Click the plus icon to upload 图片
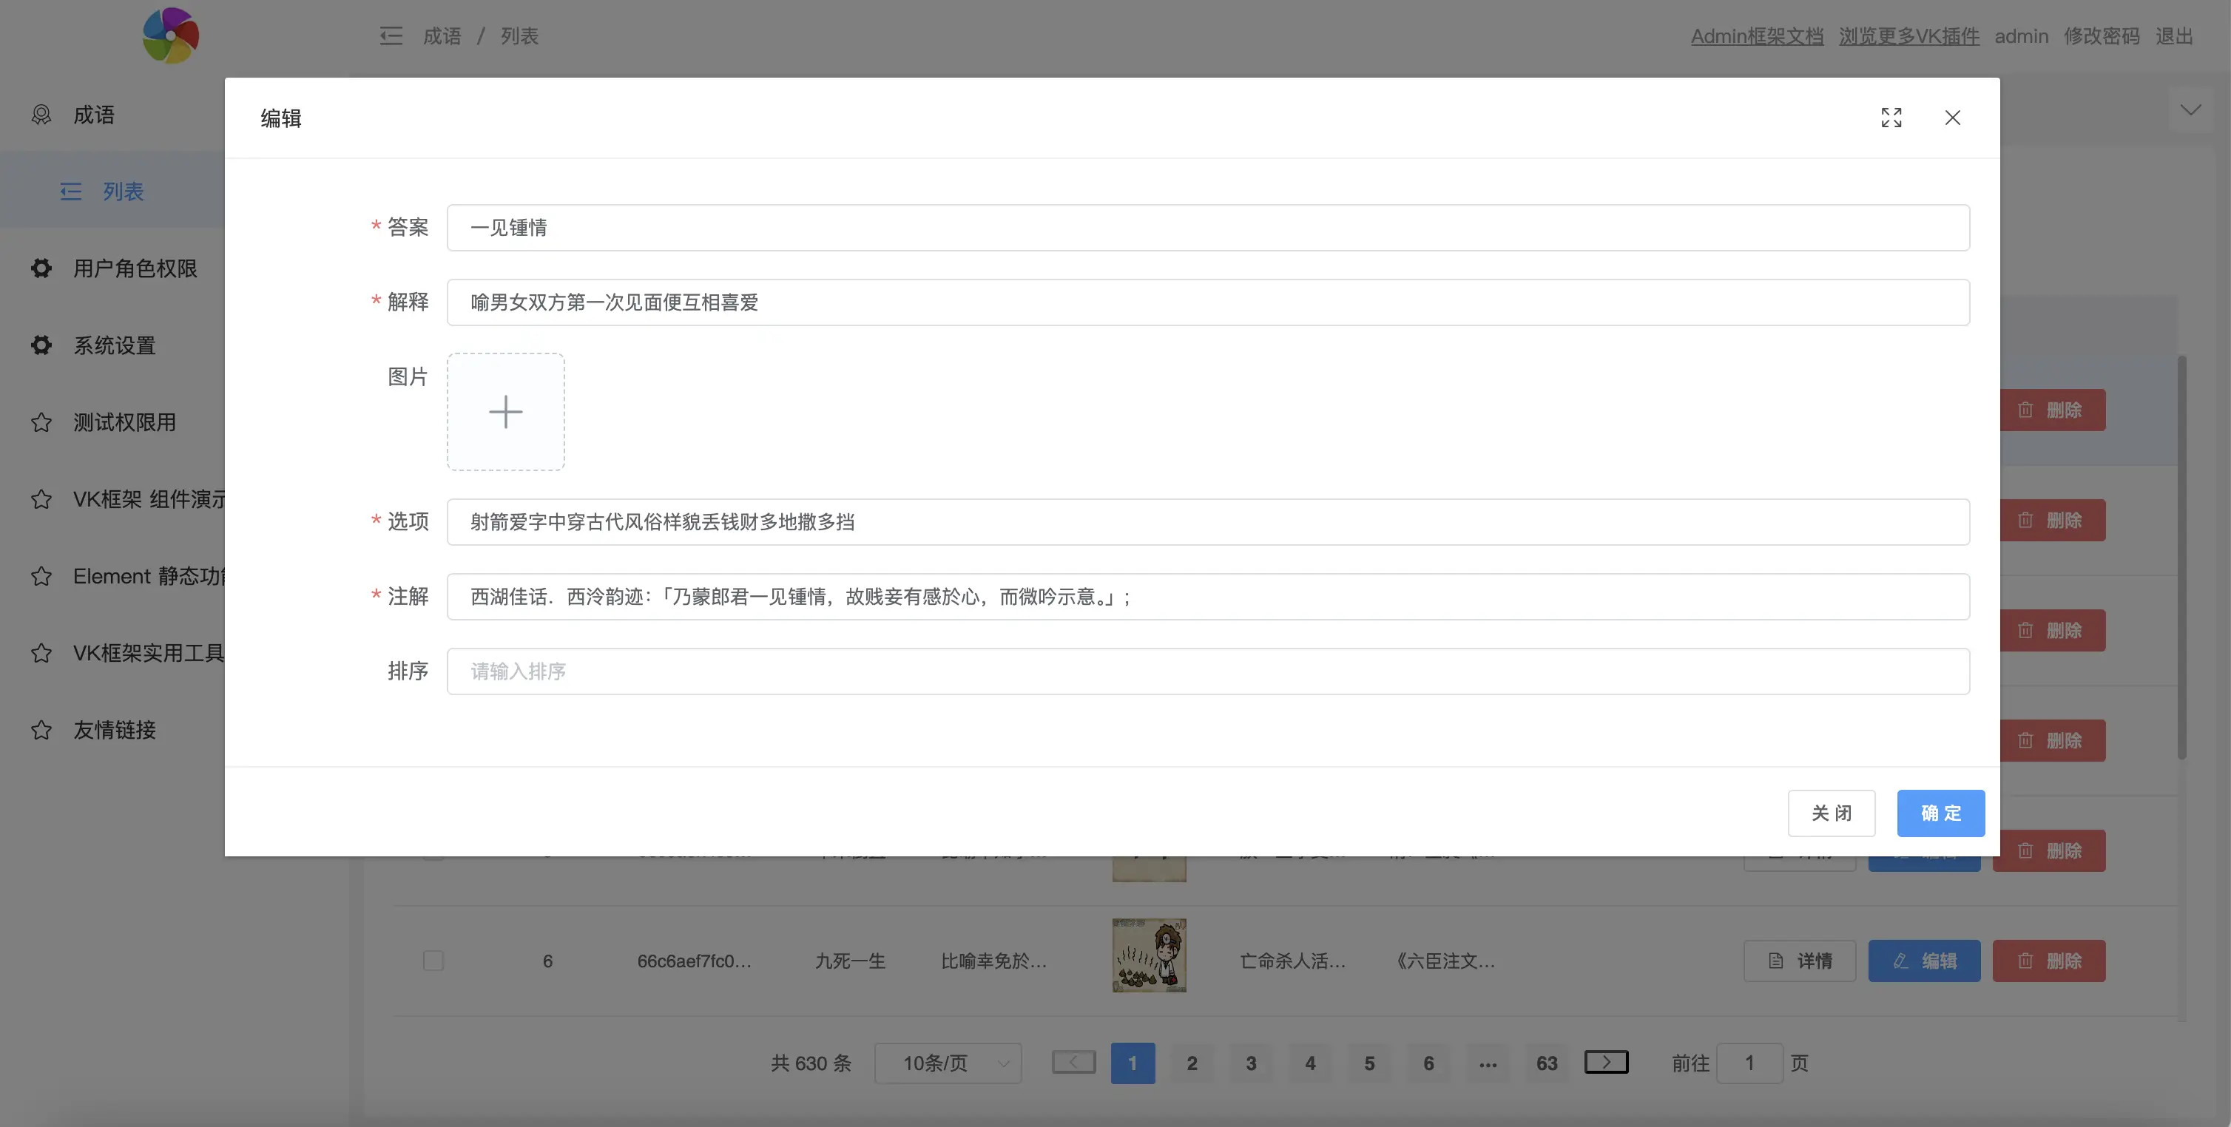 click(506, 412)
